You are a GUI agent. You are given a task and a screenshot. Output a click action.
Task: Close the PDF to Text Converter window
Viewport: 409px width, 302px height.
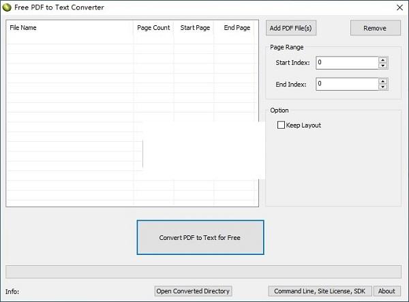399,7
